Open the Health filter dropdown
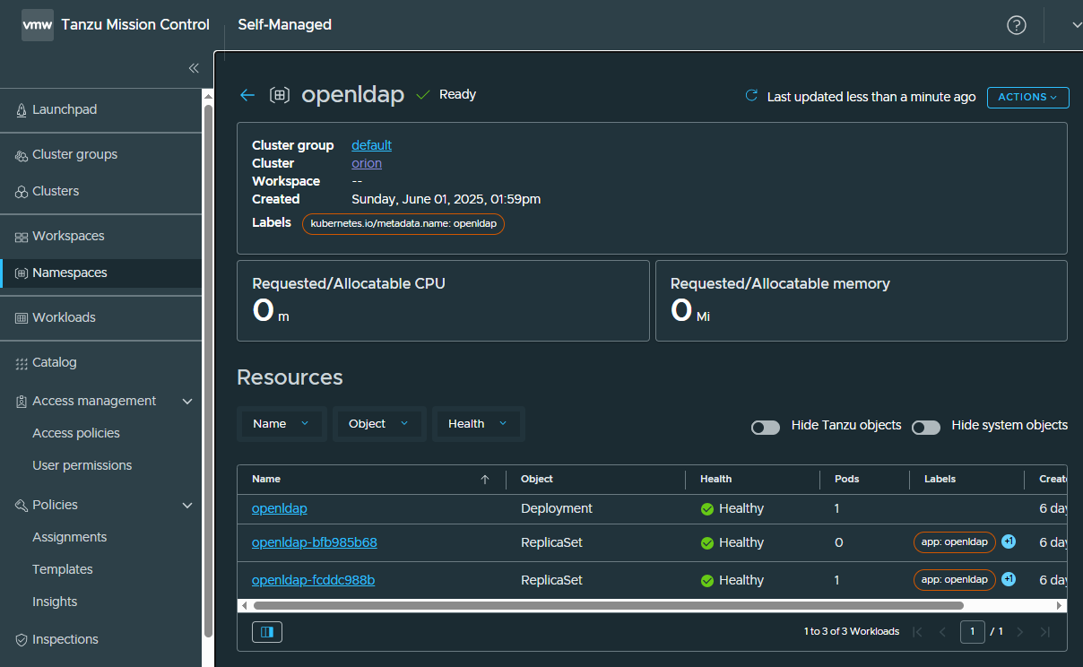Viewport: 1083px width, 667px height. (478, 424)
